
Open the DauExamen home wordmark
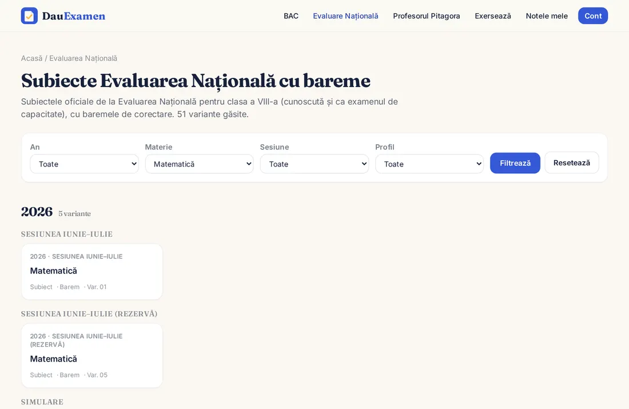point(73,15)
